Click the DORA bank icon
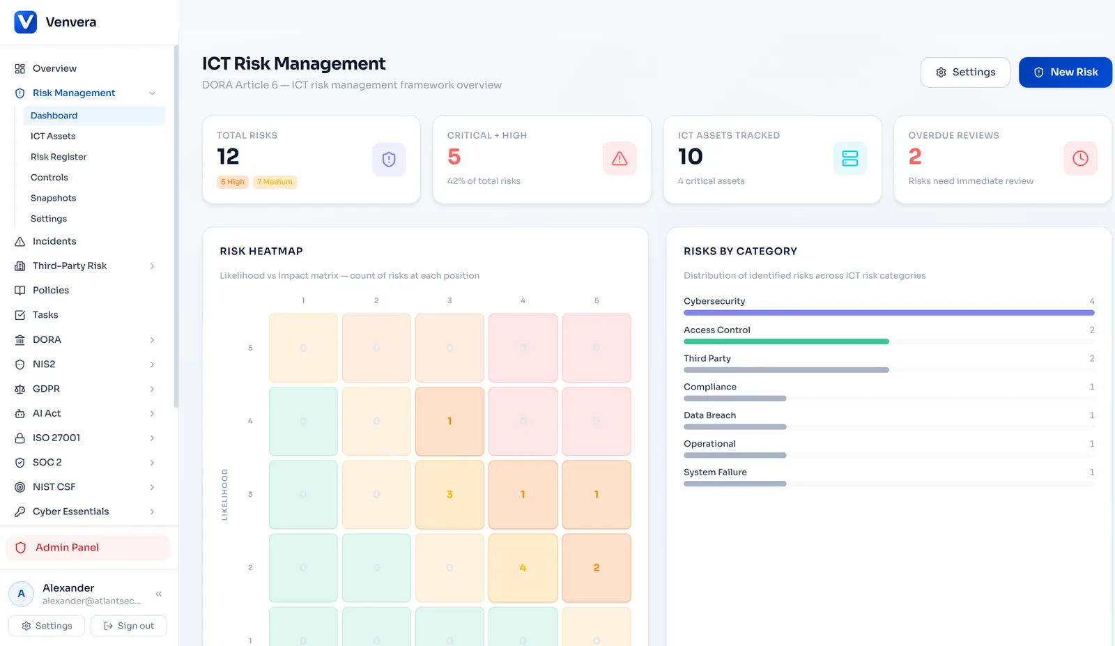The width and height of the screenshot is (1115, 646). click(20, 339)
